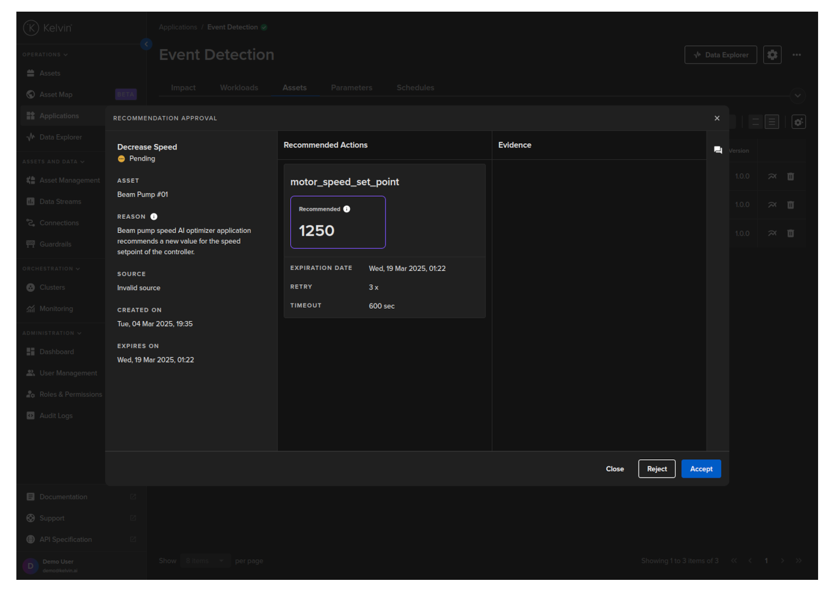Delete the first asset row via trash icon
Screen dimensions: 835x592
coord(791,177)
